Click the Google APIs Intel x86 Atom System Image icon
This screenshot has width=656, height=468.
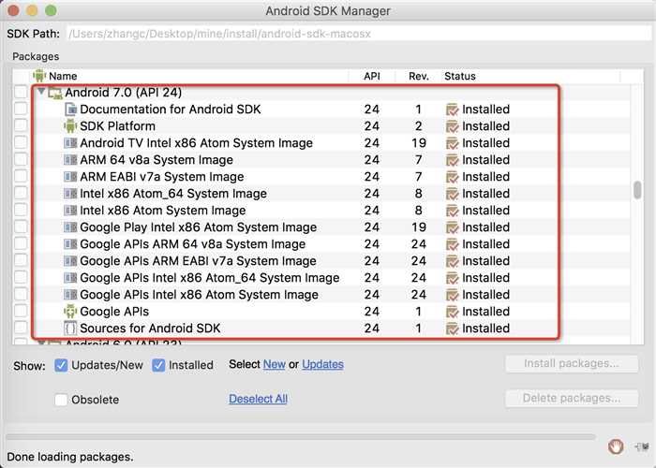coord(70,295)
